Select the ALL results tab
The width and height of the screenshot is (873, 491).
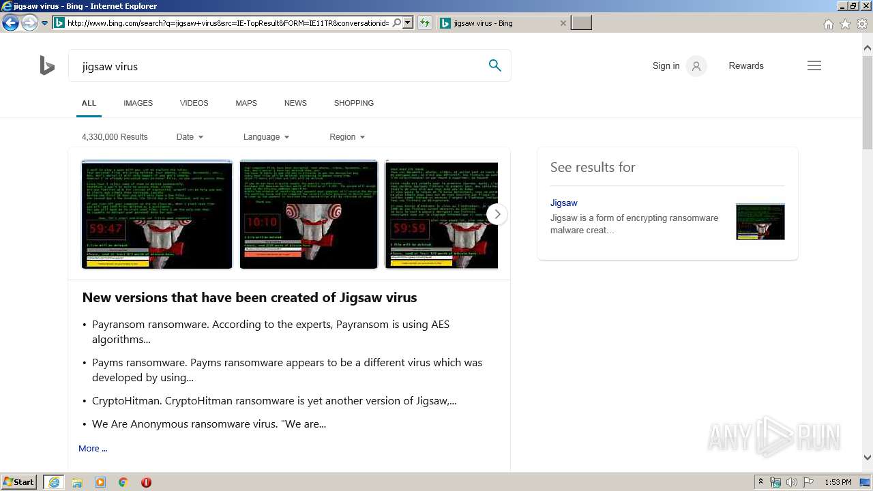pyautogui.click(x=89, y=103)
